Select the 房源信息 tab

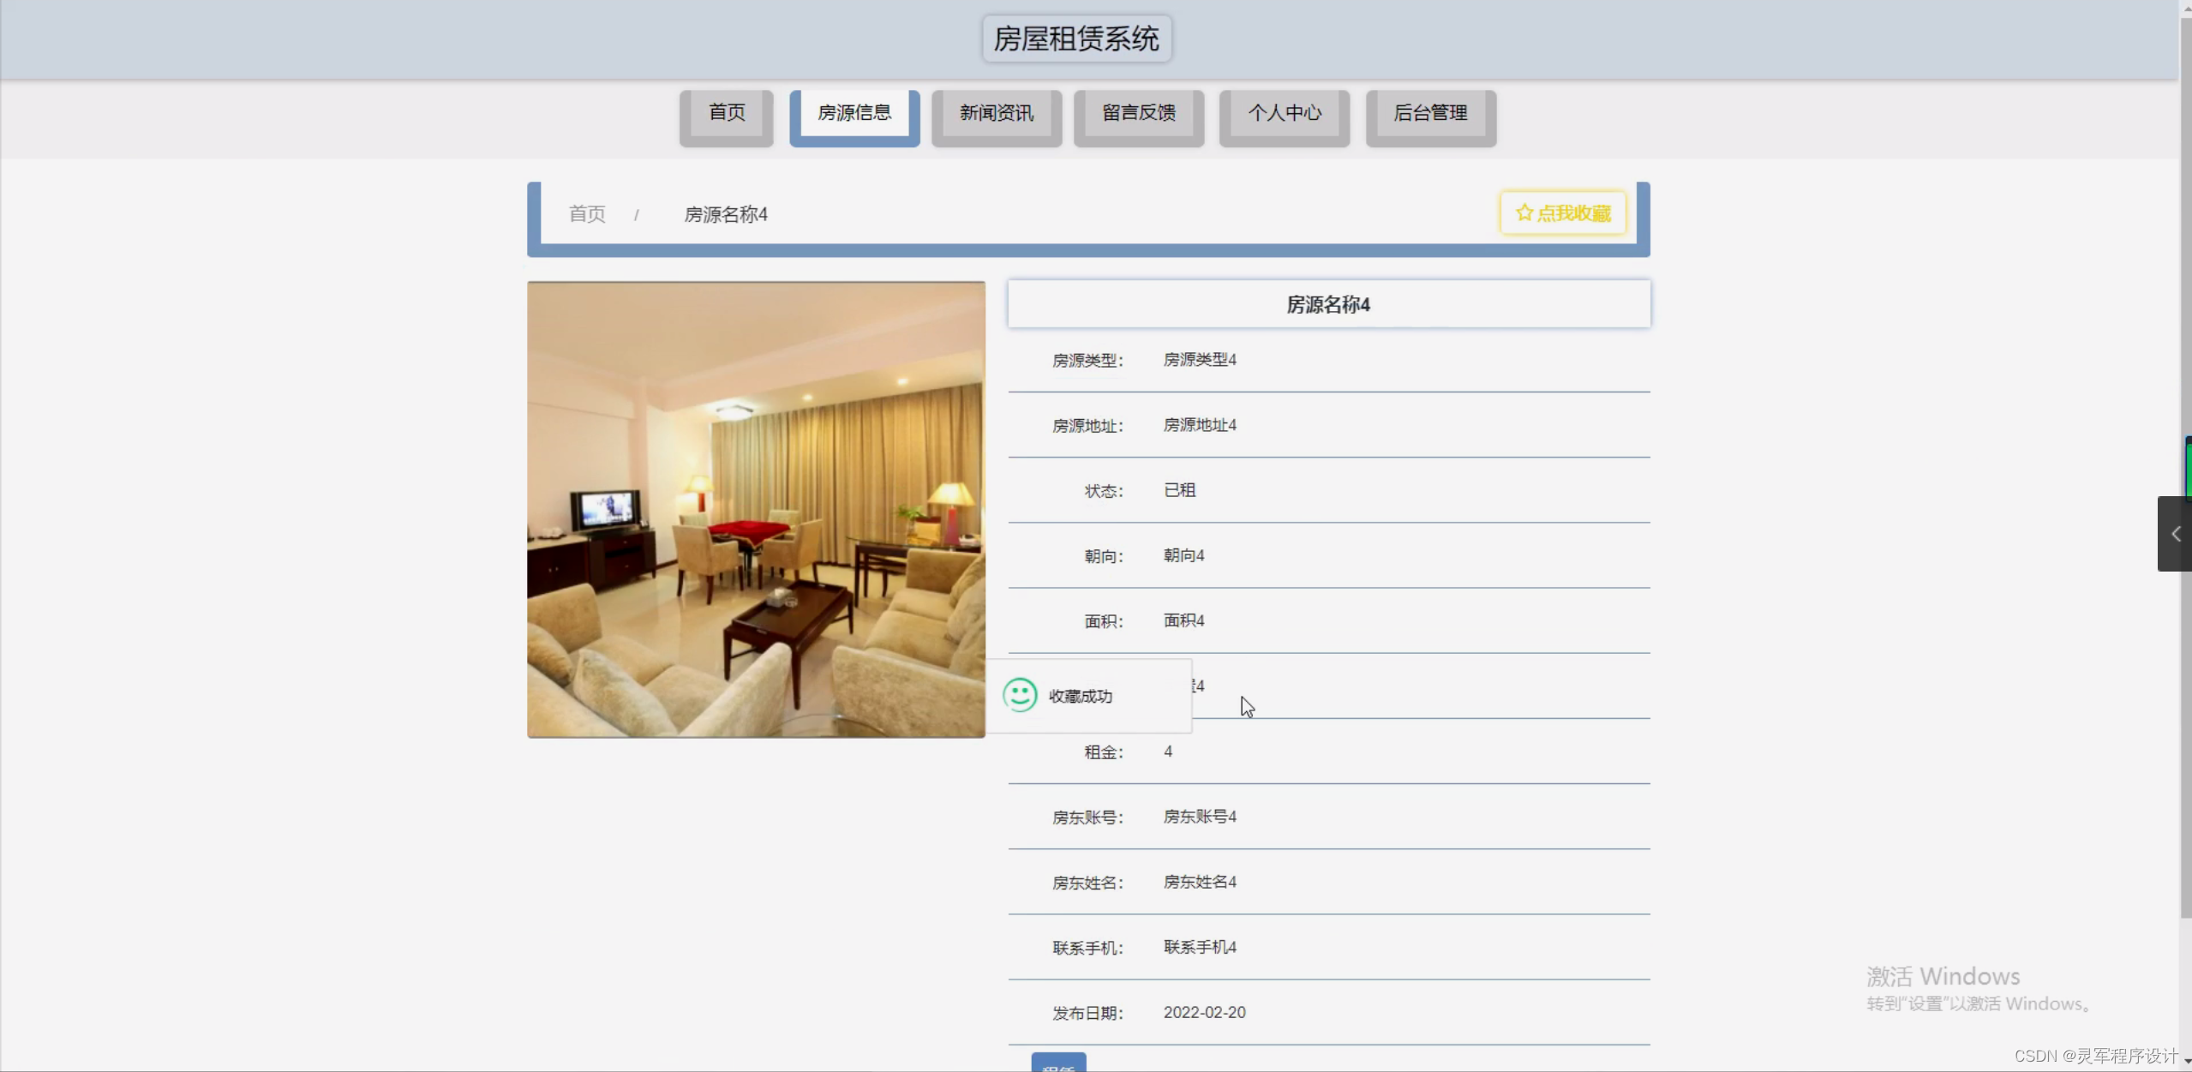pyautogui.click(x=854, y=111)
